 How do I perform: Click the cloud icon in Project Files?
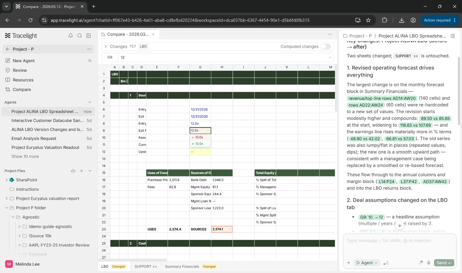pyautogui.click(x=73, y=171)
